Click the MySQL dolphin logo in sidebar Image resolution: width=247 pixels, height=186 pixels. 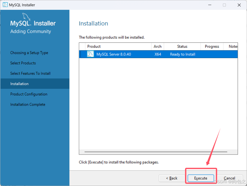point(26,17)
